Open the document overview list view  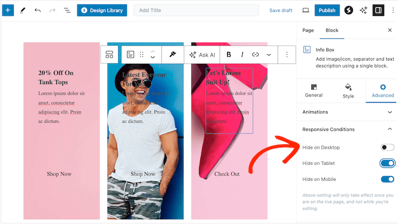[67, 10]
